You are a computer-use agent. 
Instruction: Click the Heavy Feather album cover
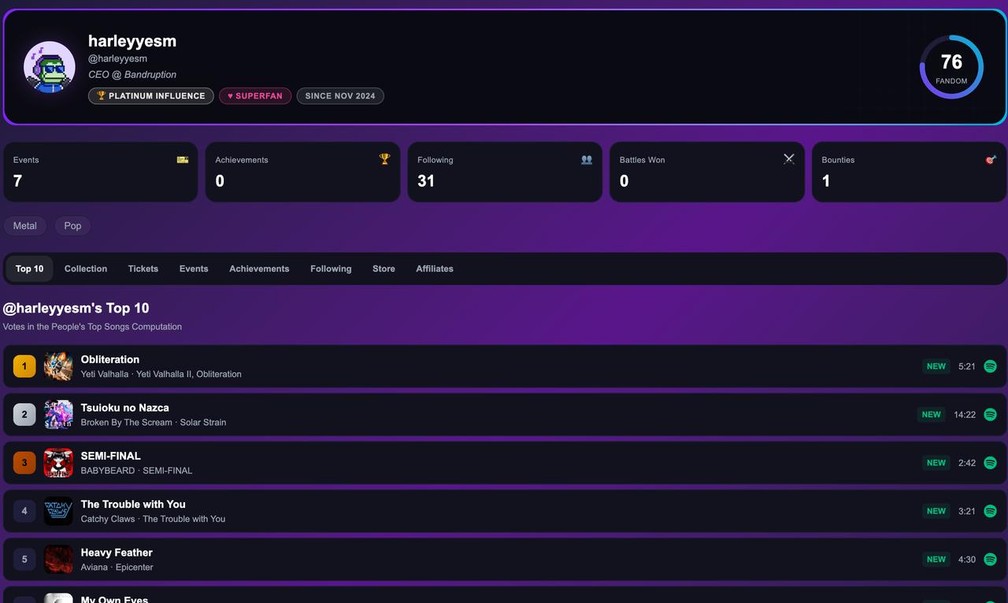tap(59, 559)
